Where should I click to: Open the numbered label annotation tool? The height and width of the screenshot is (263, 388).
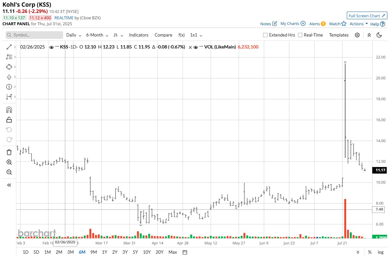click(9, 87)
